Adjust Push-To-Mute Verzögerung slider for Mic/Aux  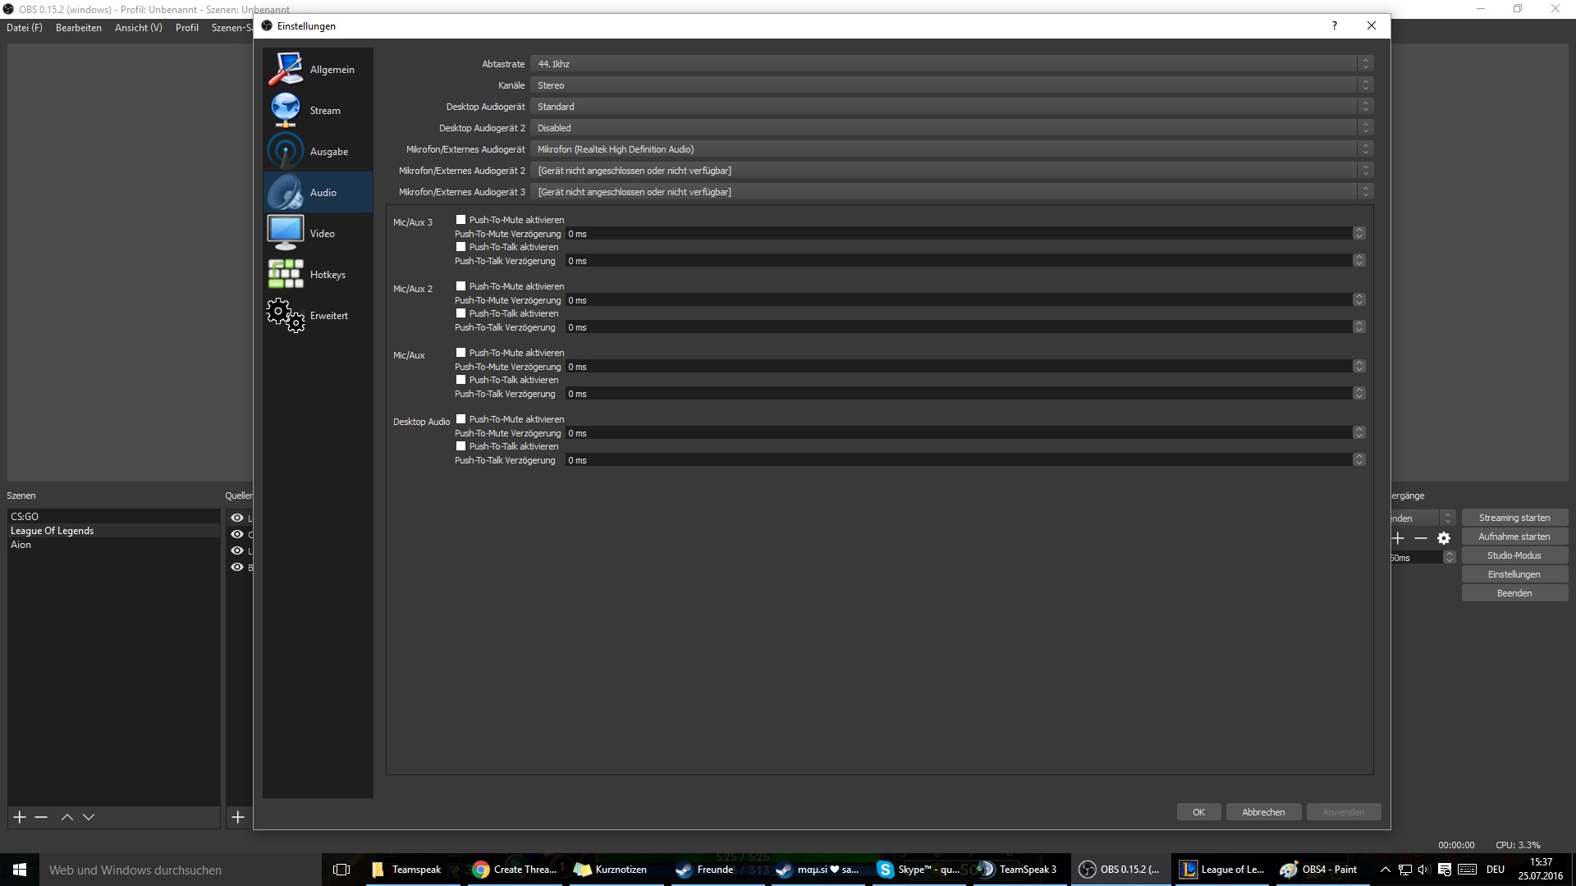coord(964,367)
